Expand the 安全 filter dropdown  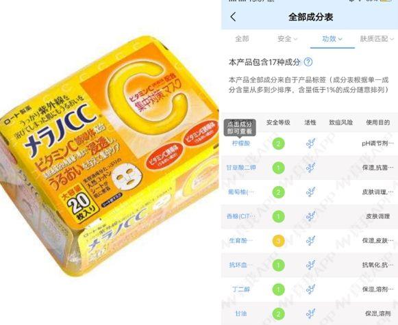pos(287,39)
